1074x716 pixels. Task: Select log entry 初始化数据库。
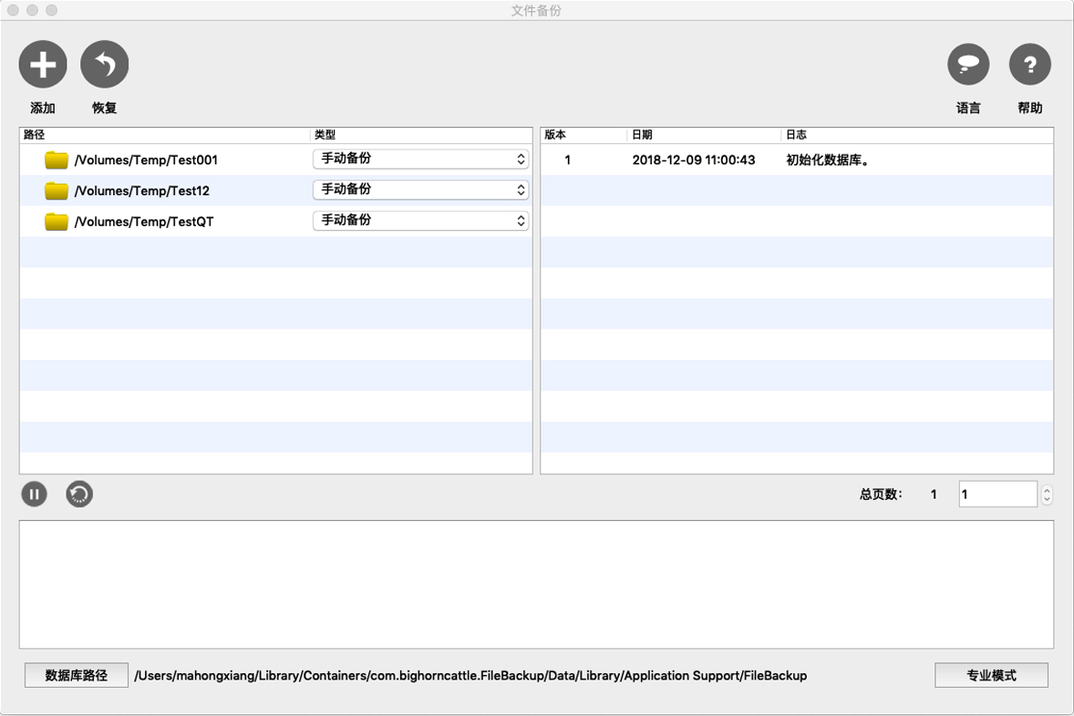pyautogui.click(x=828, y=160)
